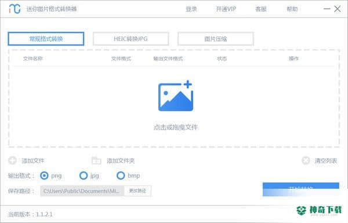Click 添加文件夹 label
The image size is (348, 223).
[121, 161]
